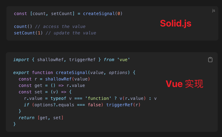Click the red Solid.js annotation text

(176, 23)
